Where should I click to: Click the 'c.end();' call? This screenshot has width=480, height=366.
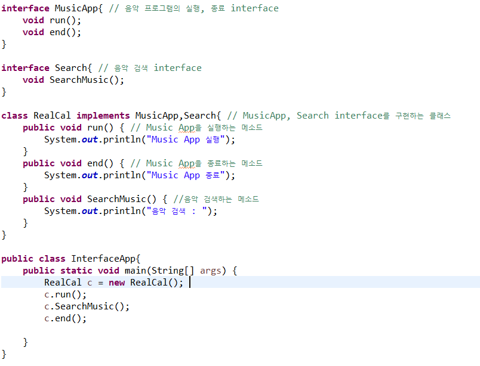click(65, 318)
